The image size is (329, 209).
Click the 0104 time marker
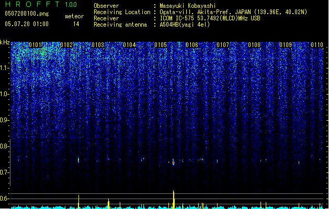click(129, 45)
